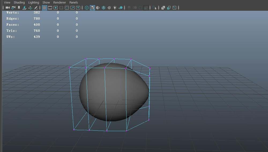Toggle the Field Chart display
Viewport: 268px width, 152px height.
(67, 8)
